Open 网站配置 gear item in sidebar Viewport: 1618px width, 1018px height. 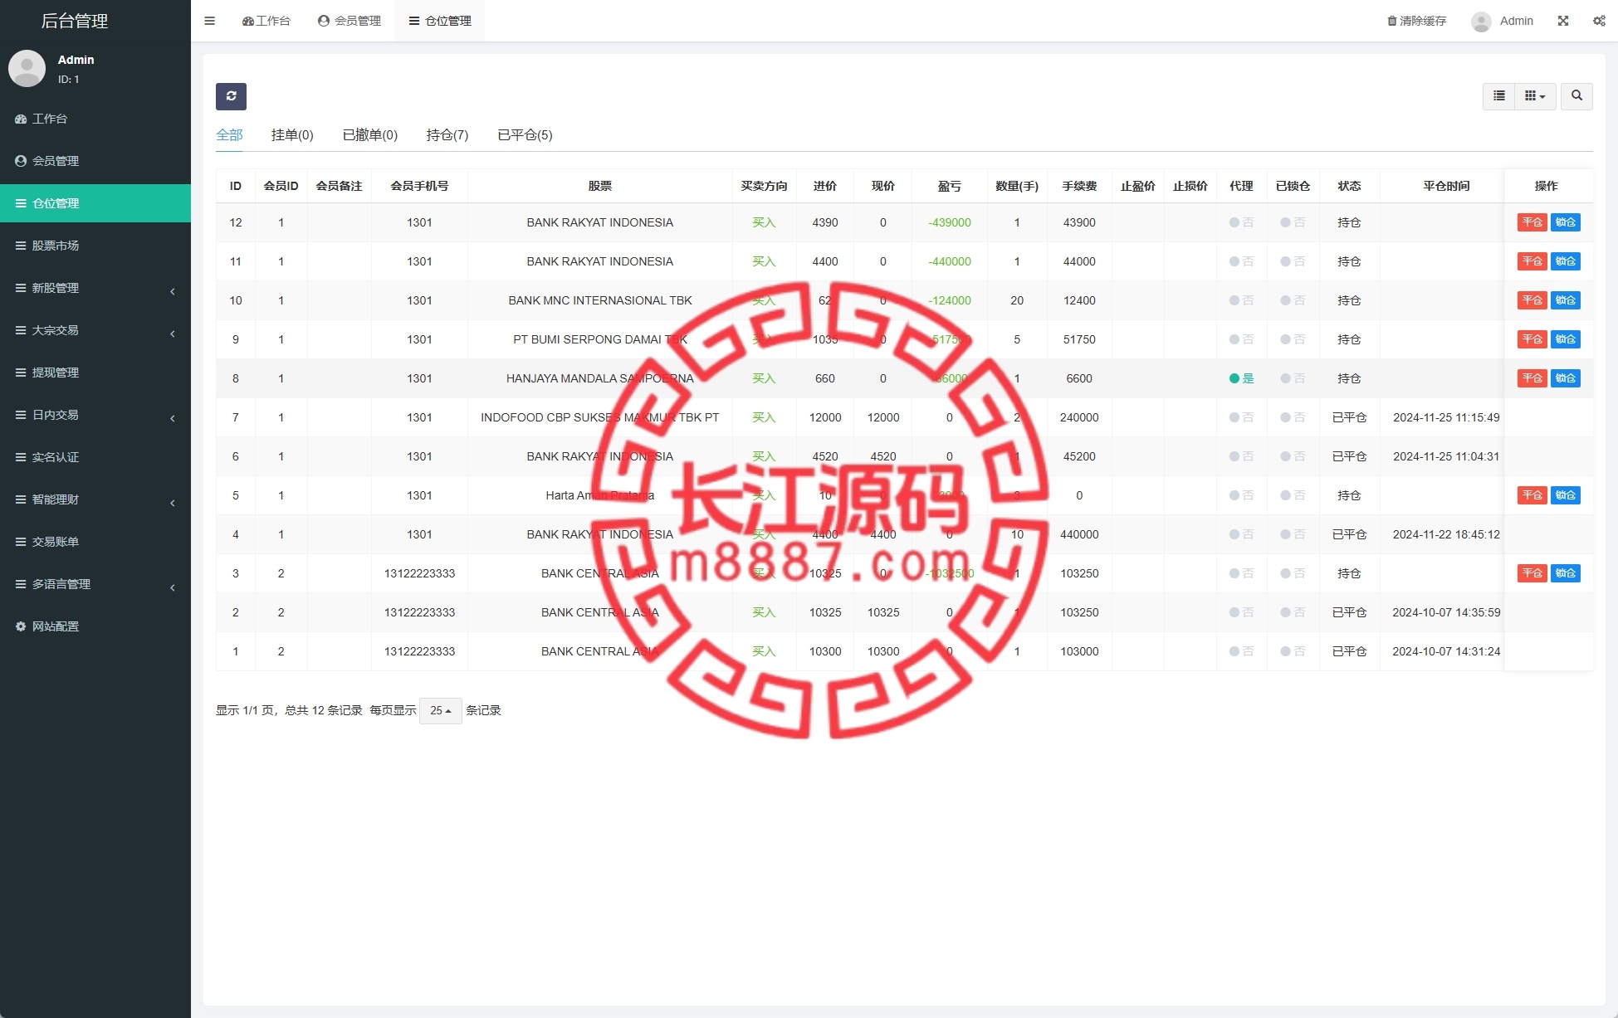(x=95, y=626)
